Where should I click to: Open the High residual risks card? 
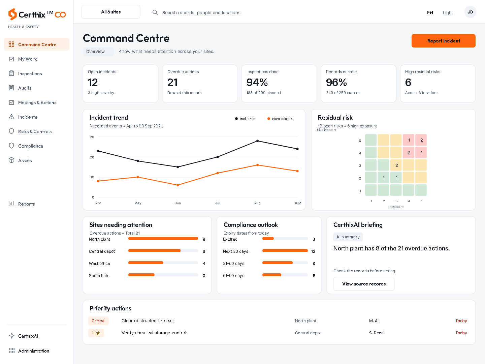[438, 84]
